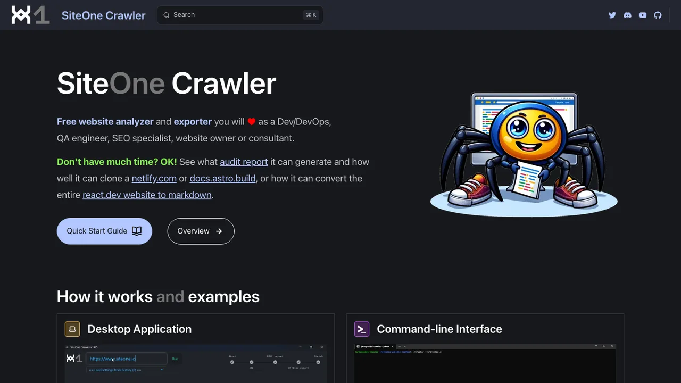
Task: Click the Desktop Application heading
Action: [139, 329]
